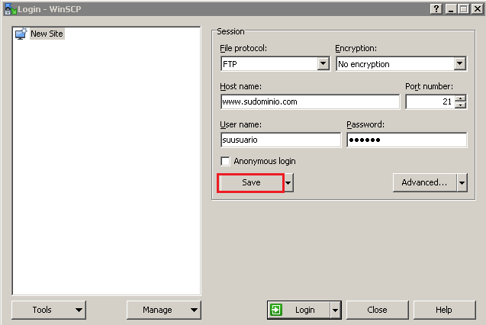Screen dimensions: 486x325
Task: Click the green Login arrow icon
Action: click(x=276, y=310)
